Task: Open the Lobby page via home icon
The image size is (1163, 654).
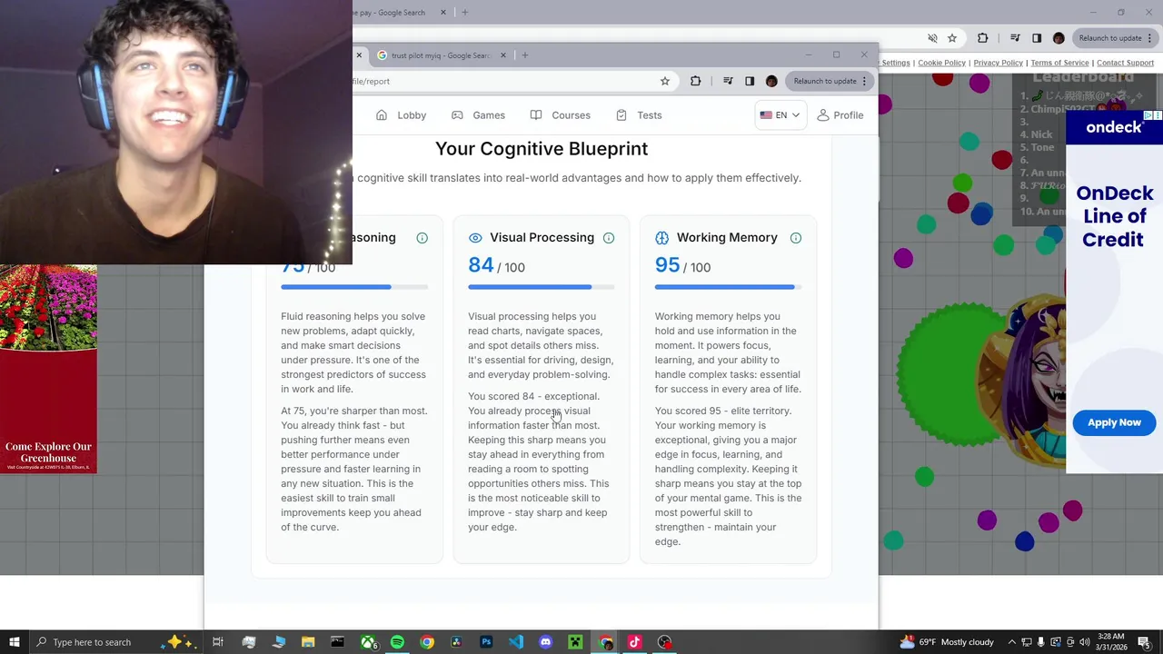Action: (382, 115)
